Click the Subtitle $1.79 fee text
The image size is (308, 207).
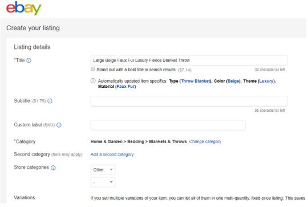tap(39, 101)
